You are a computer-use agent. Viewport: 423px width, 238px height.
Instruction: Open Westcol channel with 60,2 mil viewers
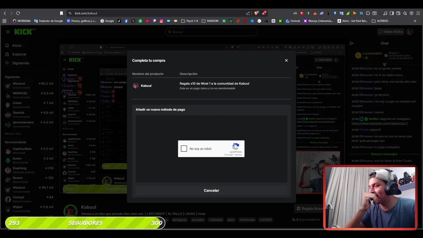(x=29, y=85)
